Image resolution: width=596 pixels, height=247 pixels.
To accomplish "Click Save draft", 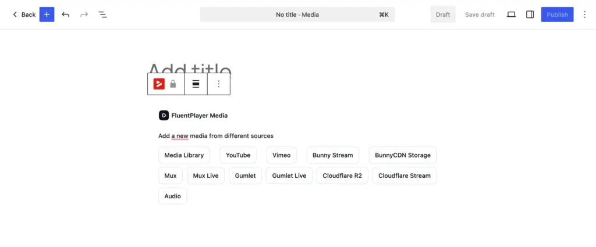I will [480, 15].
